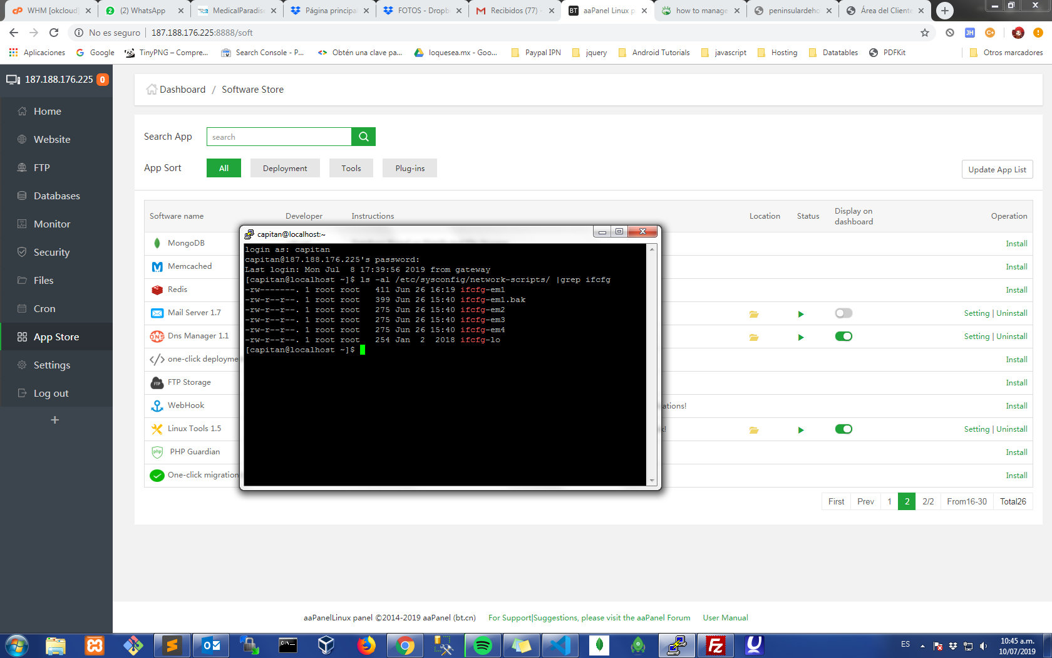
Task: Open the User Manual link
Action: 725,617
